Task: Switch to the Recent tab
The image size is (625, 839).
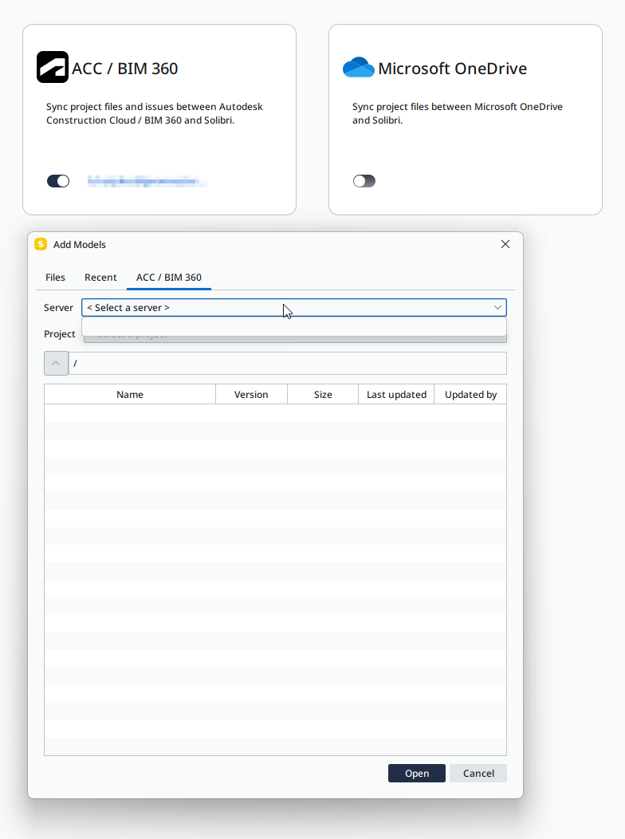Action: point(100,278)
